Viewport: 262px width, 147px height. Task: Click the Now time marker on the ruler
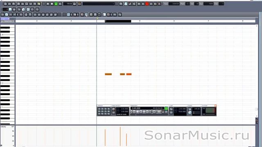coord(97,19)
